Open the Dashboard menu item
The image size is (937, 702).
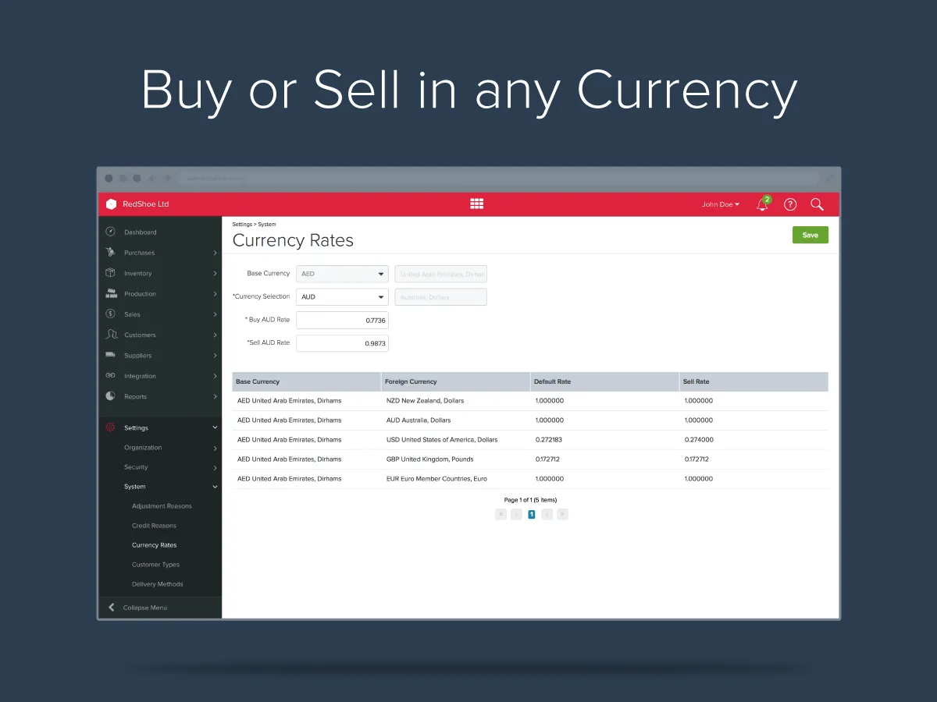pos(140,232)
